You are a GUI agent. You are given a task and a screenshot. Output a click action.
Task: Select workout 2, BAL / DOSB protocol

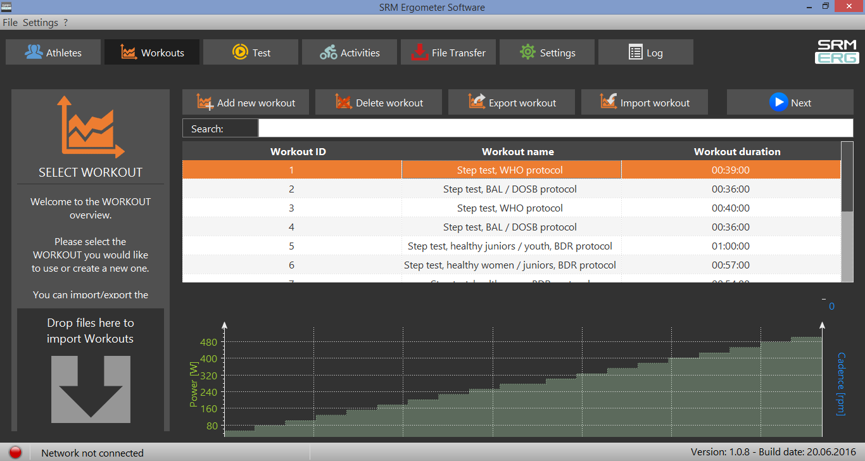coord(512,189)
